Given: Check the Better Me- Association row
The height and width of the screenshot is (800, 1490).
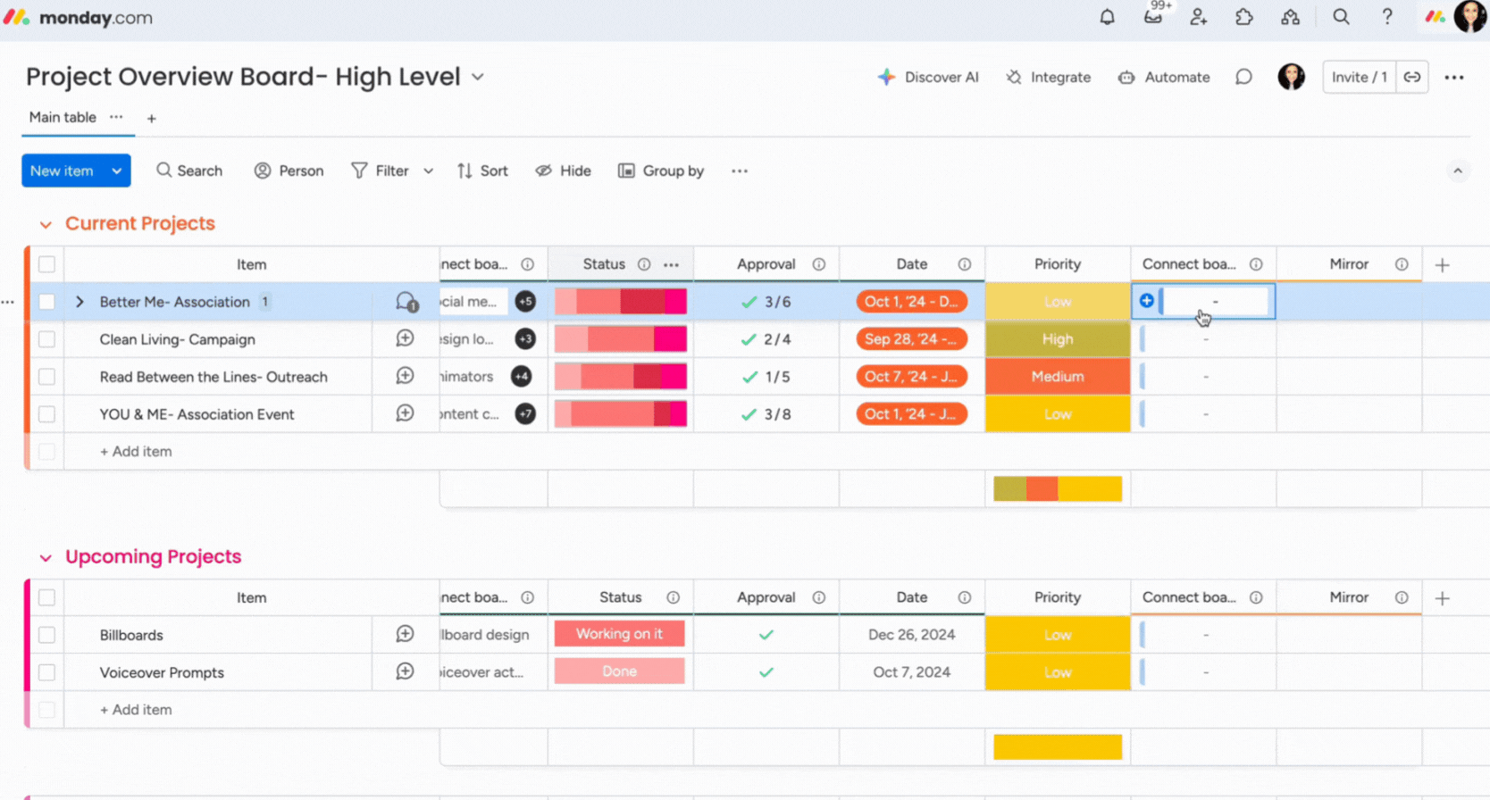Looking at the screenshot, I should coord(46,302).
